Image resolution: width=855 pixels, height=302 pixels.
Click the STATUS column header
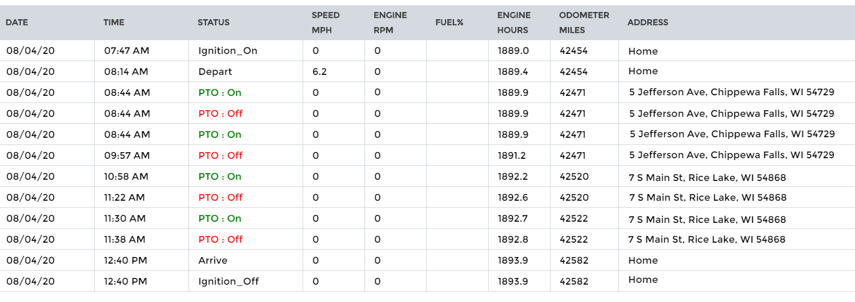(213, 22)
